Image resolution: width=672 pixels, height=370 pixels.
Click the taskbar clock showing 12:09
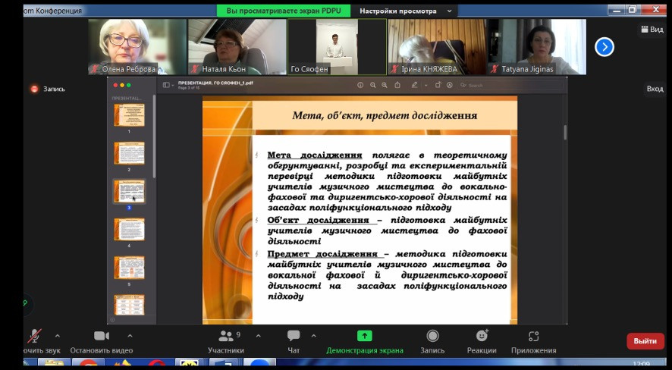click(x=641, y=364)
